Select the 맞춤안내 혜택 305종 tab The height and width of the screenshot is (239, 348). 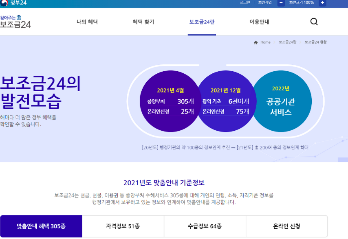click(x=41, y=226)
